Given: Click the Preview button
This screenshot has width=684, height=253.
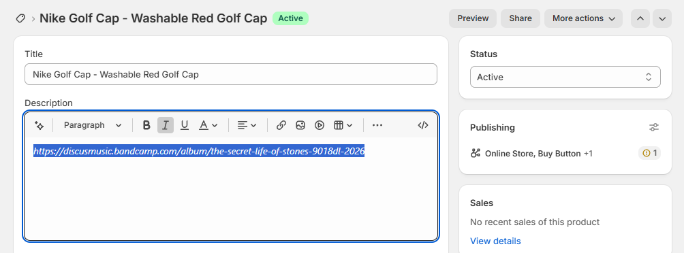Looking at the screenshot, I should 473,18.
